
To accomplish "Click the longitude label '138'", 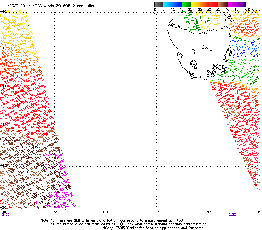I will point(54,212).
